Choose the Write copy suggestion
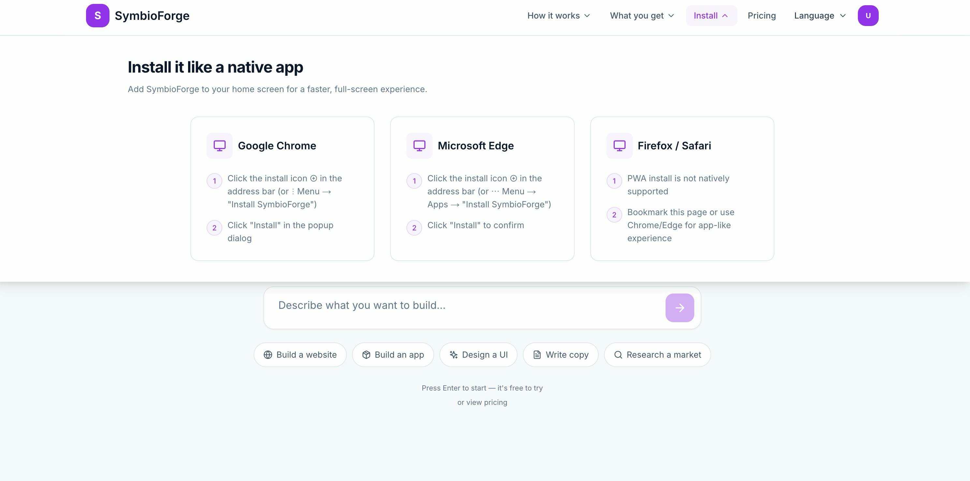 click(x=560, y=355)
